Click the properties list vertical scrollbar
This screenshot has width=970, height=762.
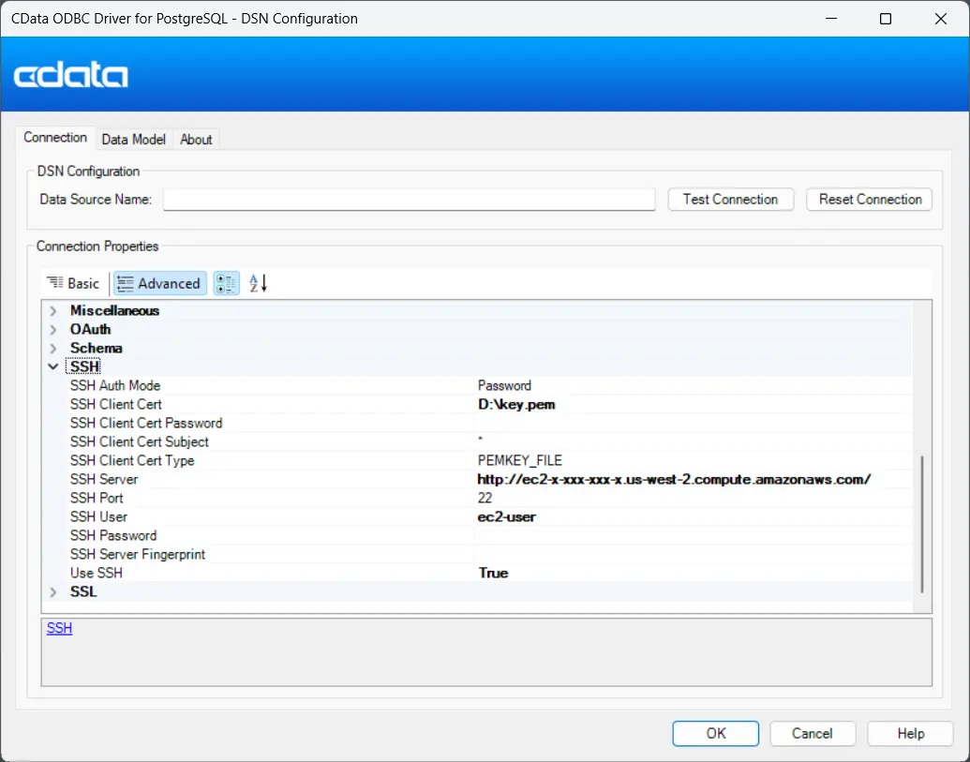click(922, 523)
